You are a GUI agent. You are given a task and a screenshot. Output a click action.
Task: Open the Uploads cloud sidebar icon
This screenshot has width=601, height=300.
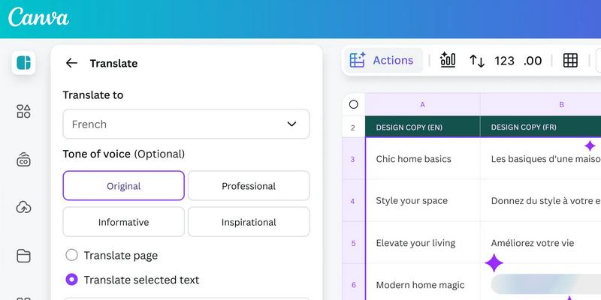(23, 207)
